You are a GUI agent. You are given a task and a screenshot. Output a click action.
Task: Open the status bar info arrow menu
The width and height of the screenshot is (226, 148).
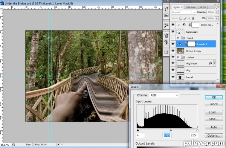(58, 144)
